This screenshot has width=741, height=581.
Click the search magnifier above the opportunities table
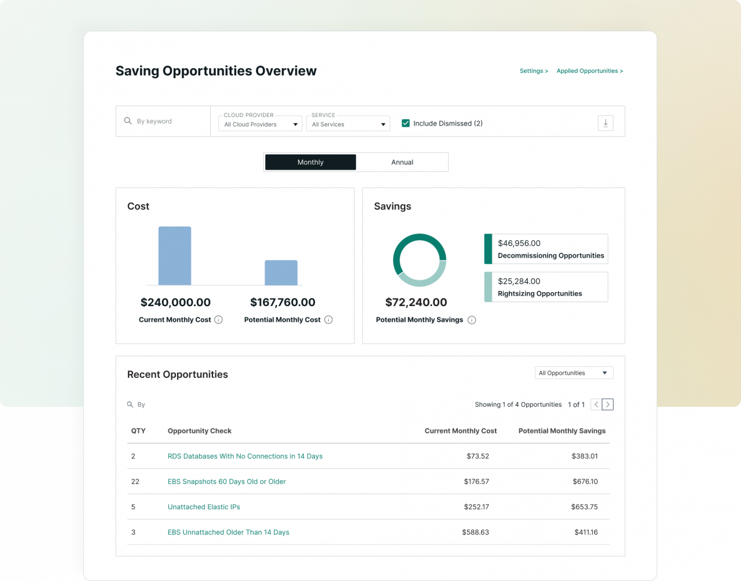coord(130,405)
